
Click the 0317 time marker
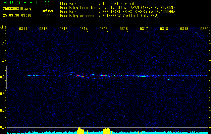(144, 29)
